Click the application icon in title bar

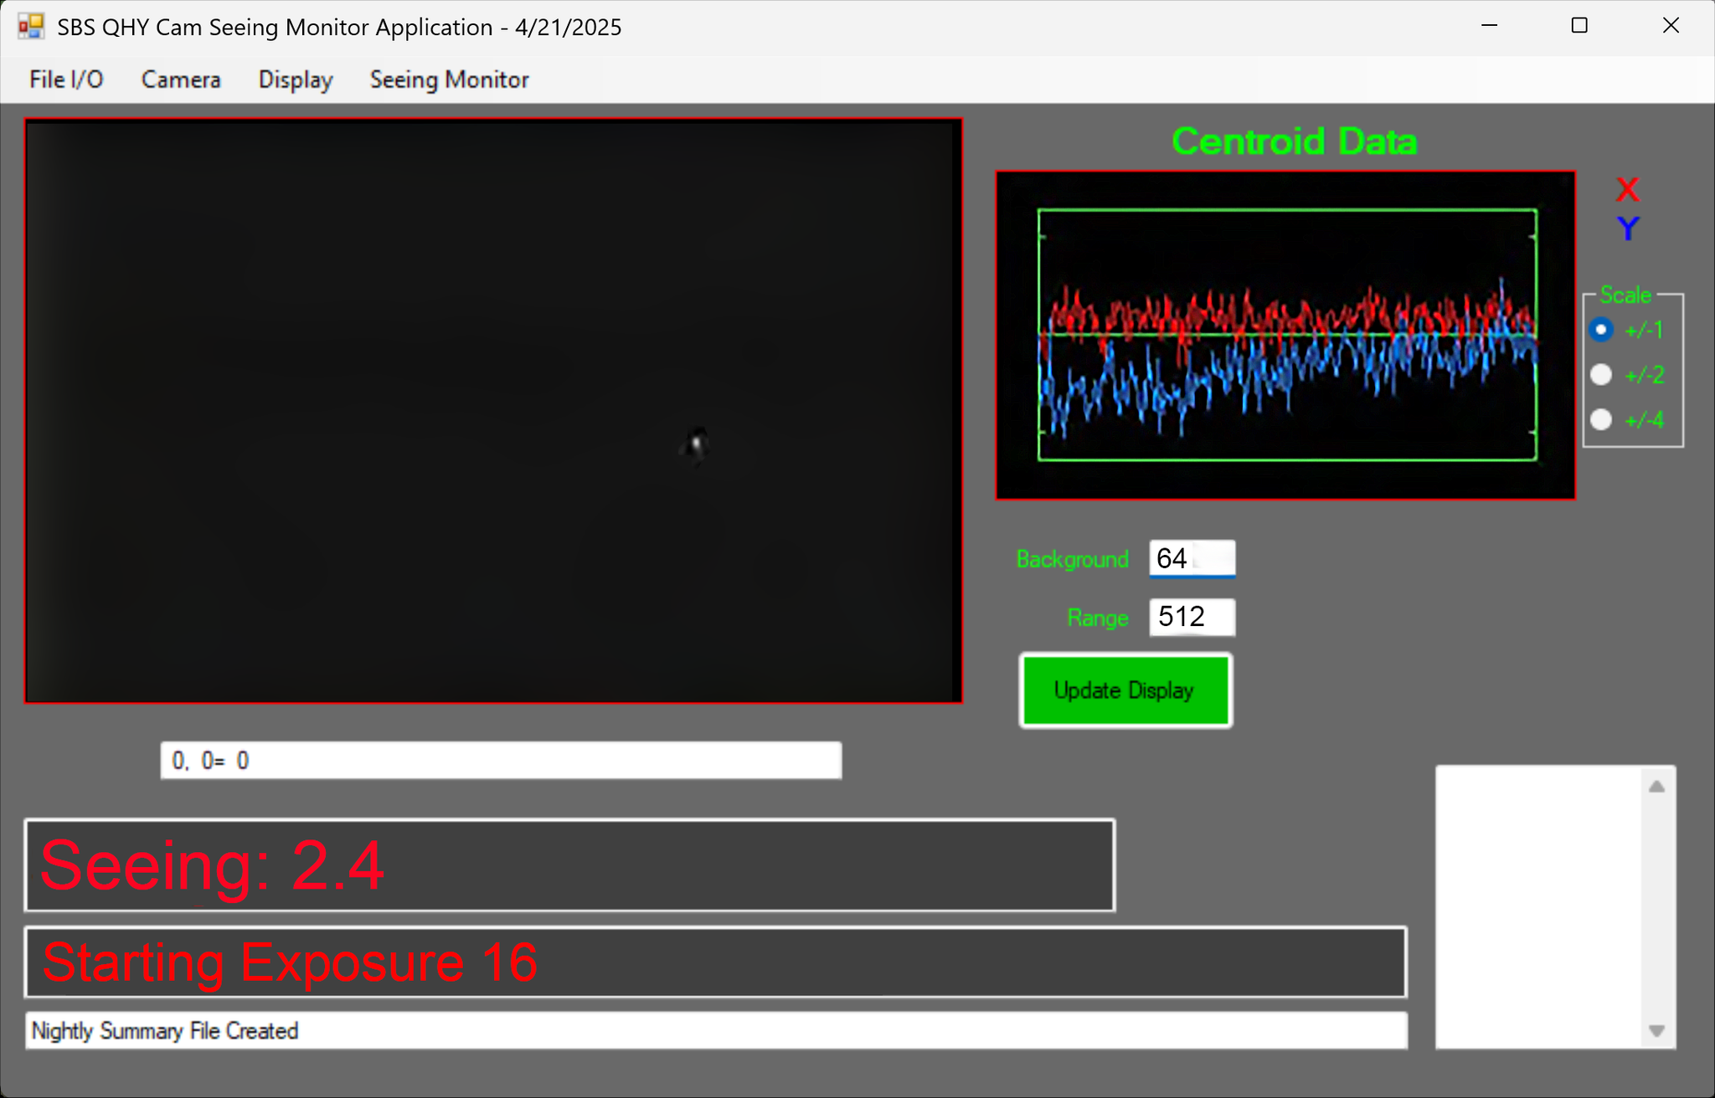tap(31, 26)
